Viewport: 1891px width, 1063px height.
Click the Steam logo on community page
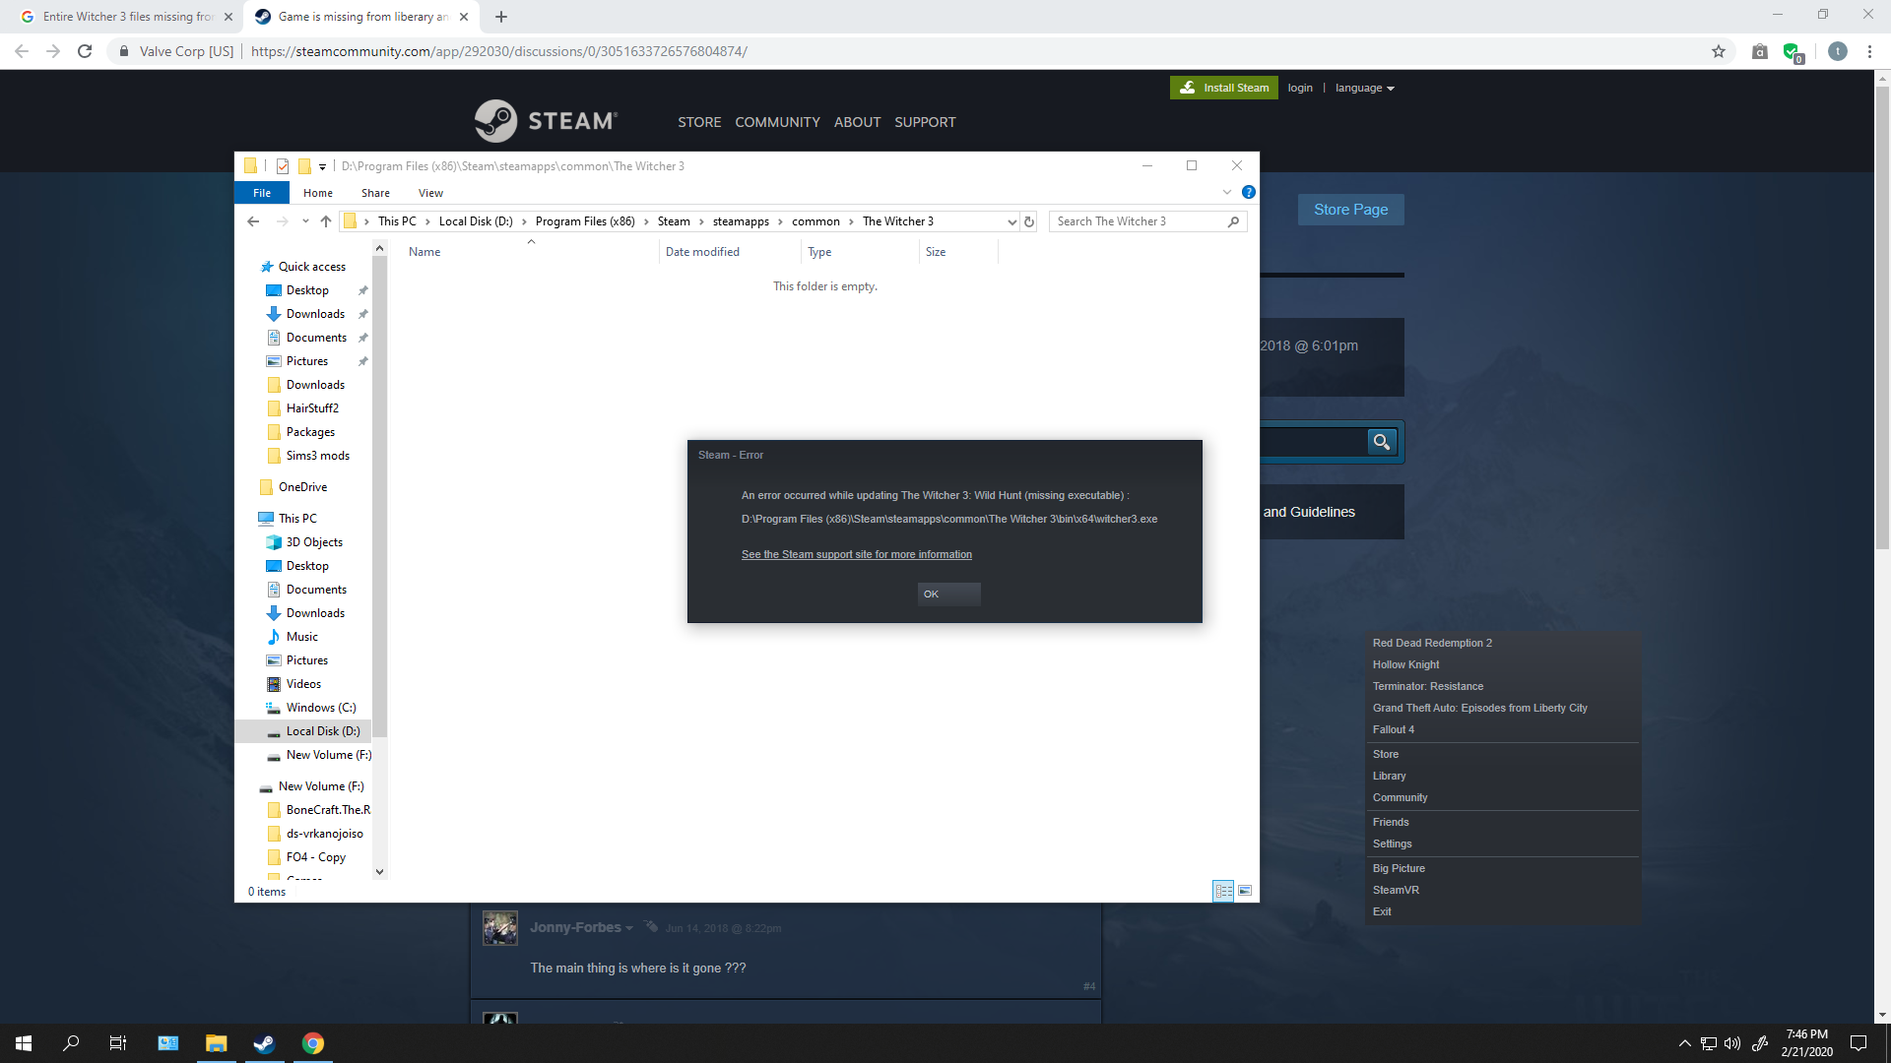tap(546, 121)
